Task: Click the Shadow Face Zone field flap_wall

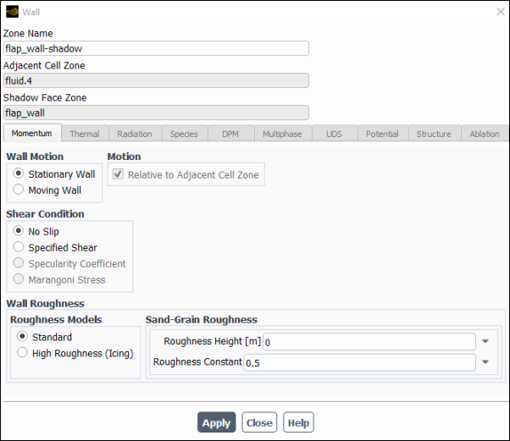Action: (156, 113)
